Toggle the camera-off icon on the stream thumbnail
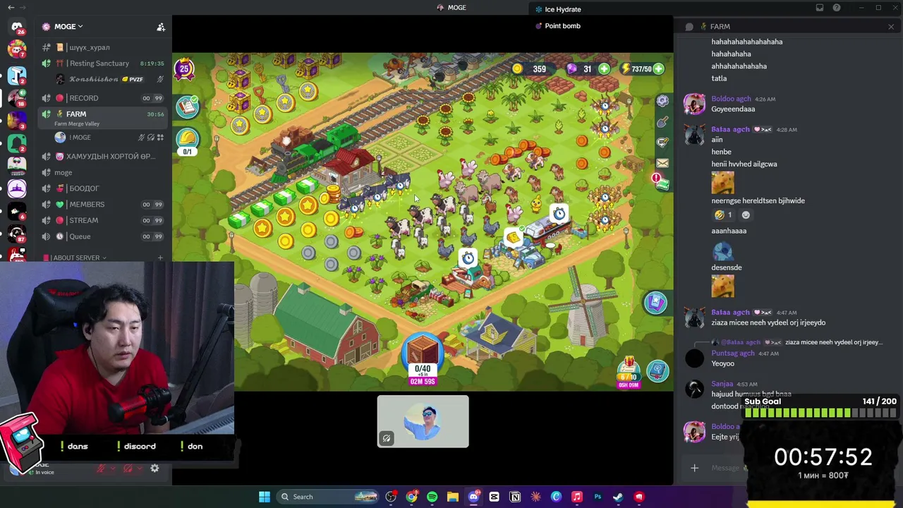The image size is (903, 508). (387, 438)
